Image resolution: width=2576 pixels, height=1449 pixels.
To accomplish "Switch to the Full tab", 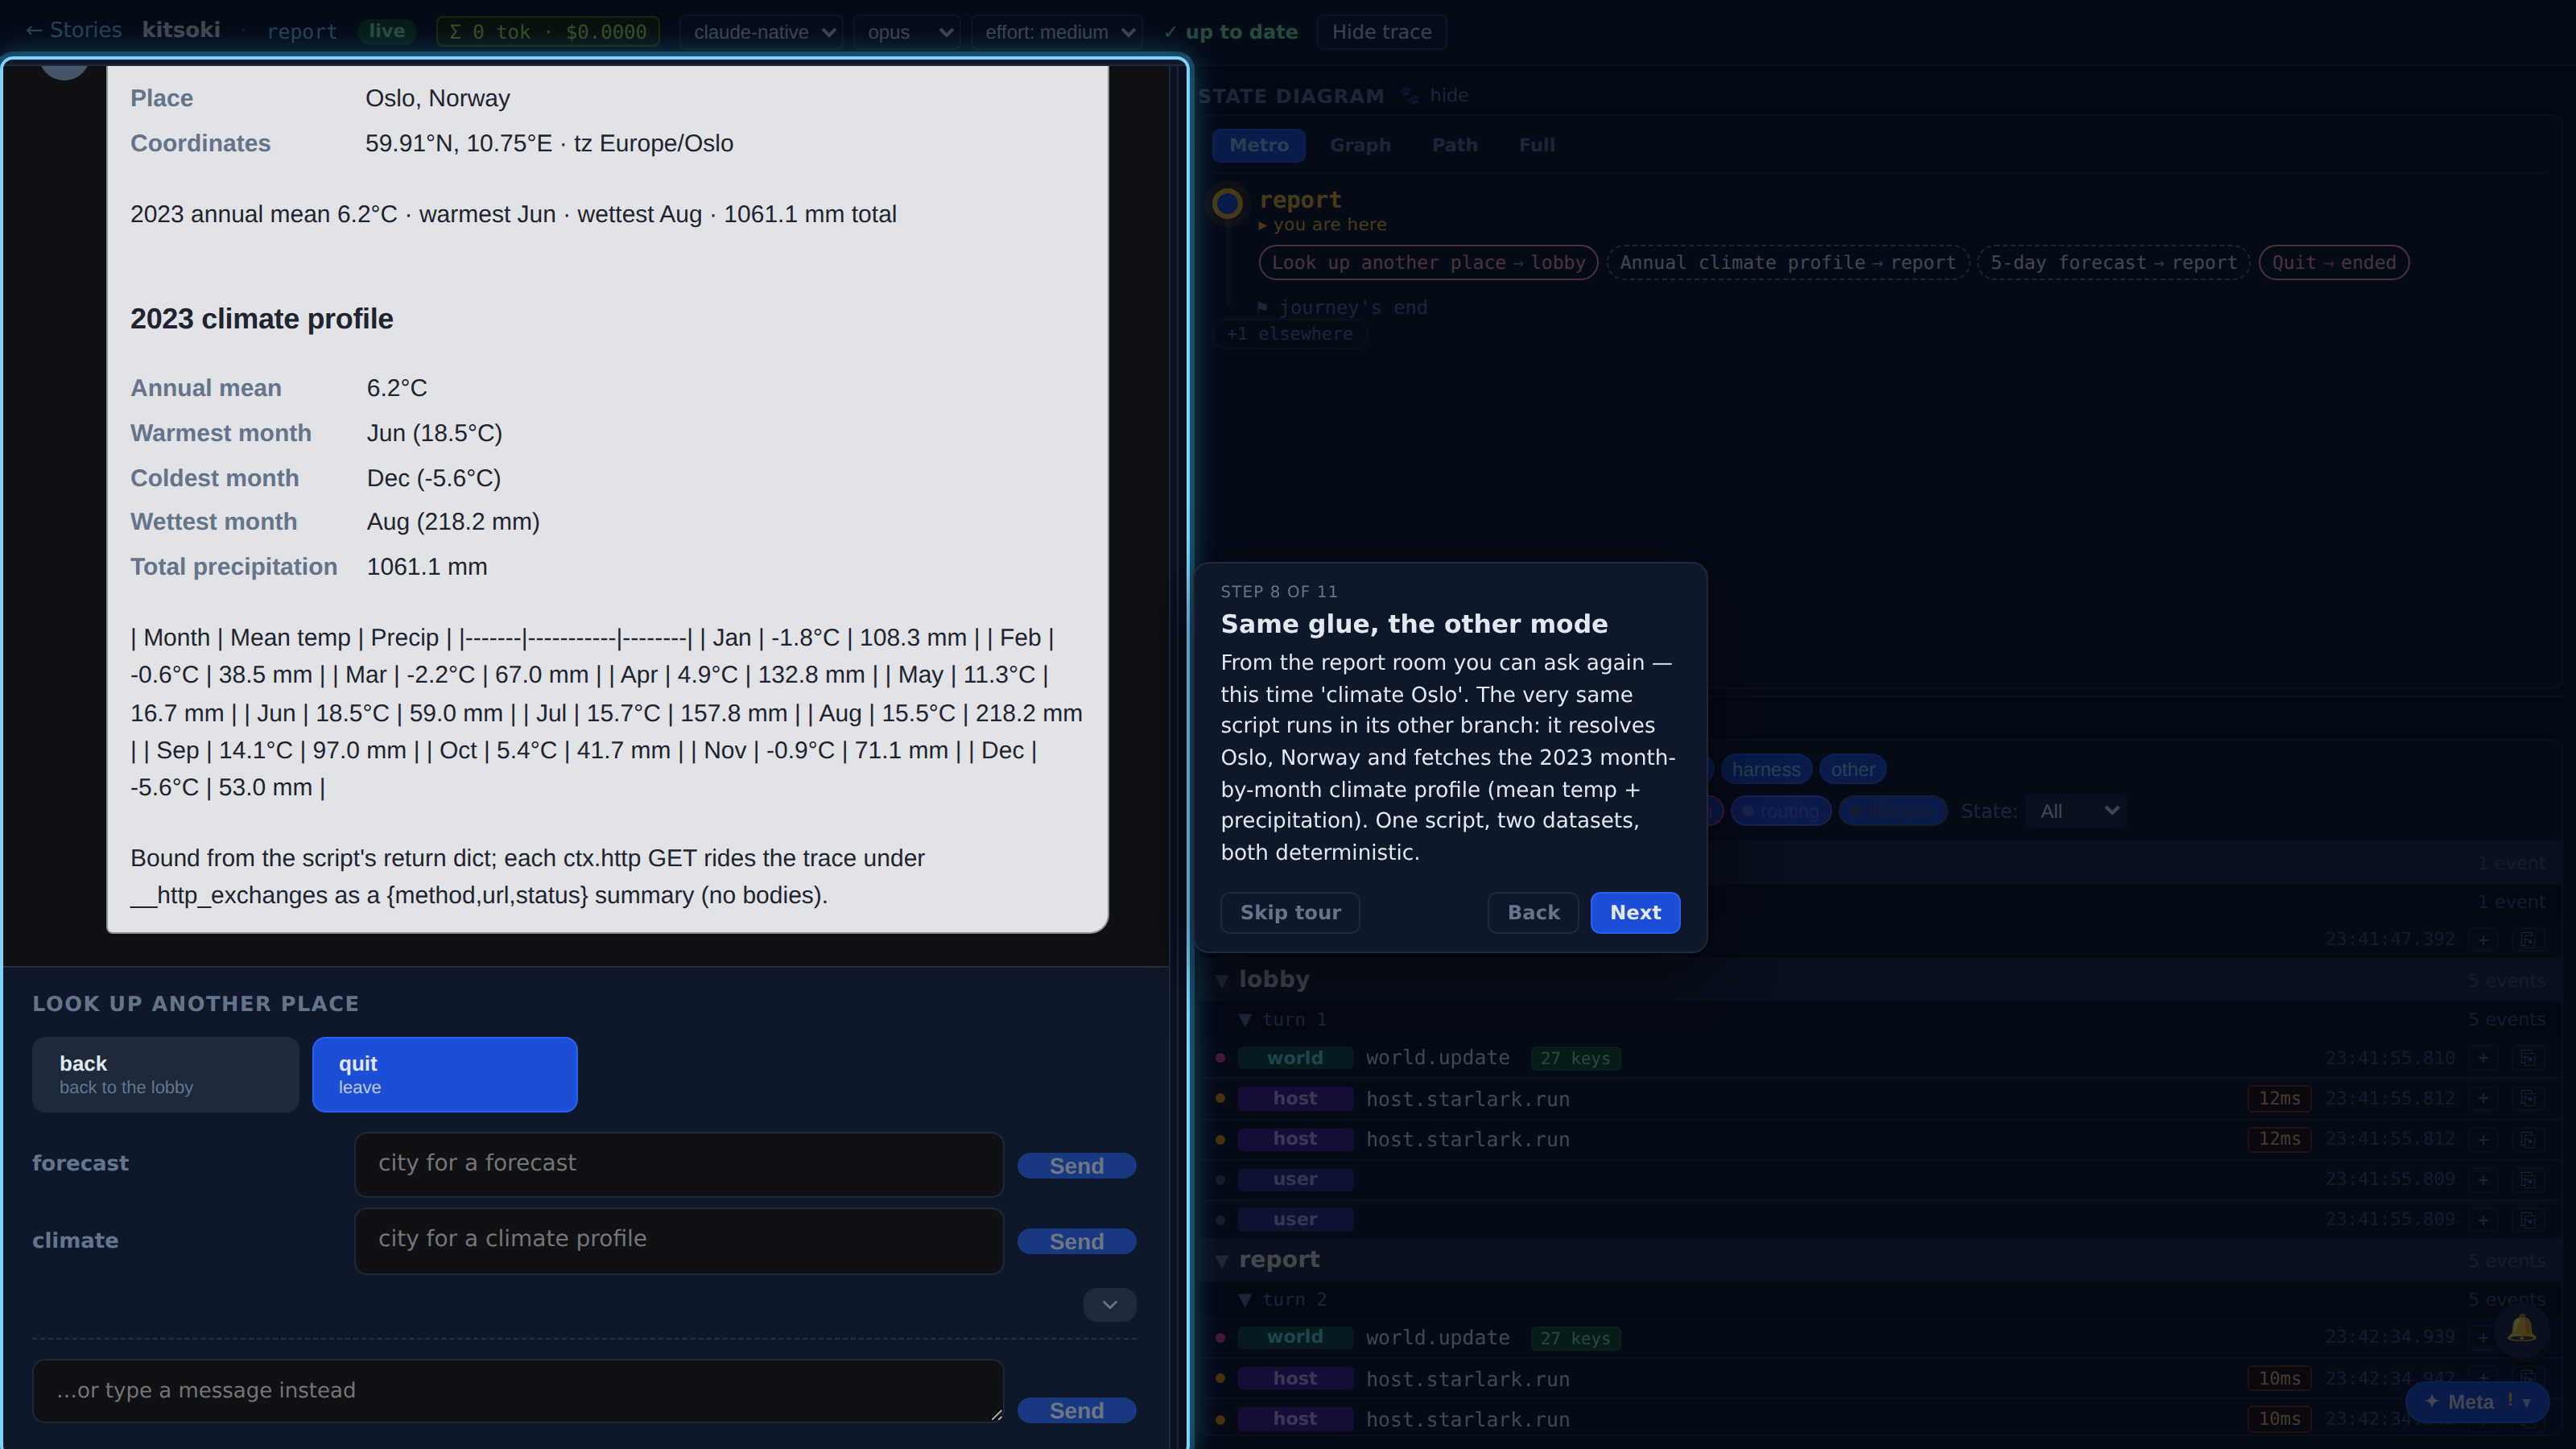I will (1536, 145).
